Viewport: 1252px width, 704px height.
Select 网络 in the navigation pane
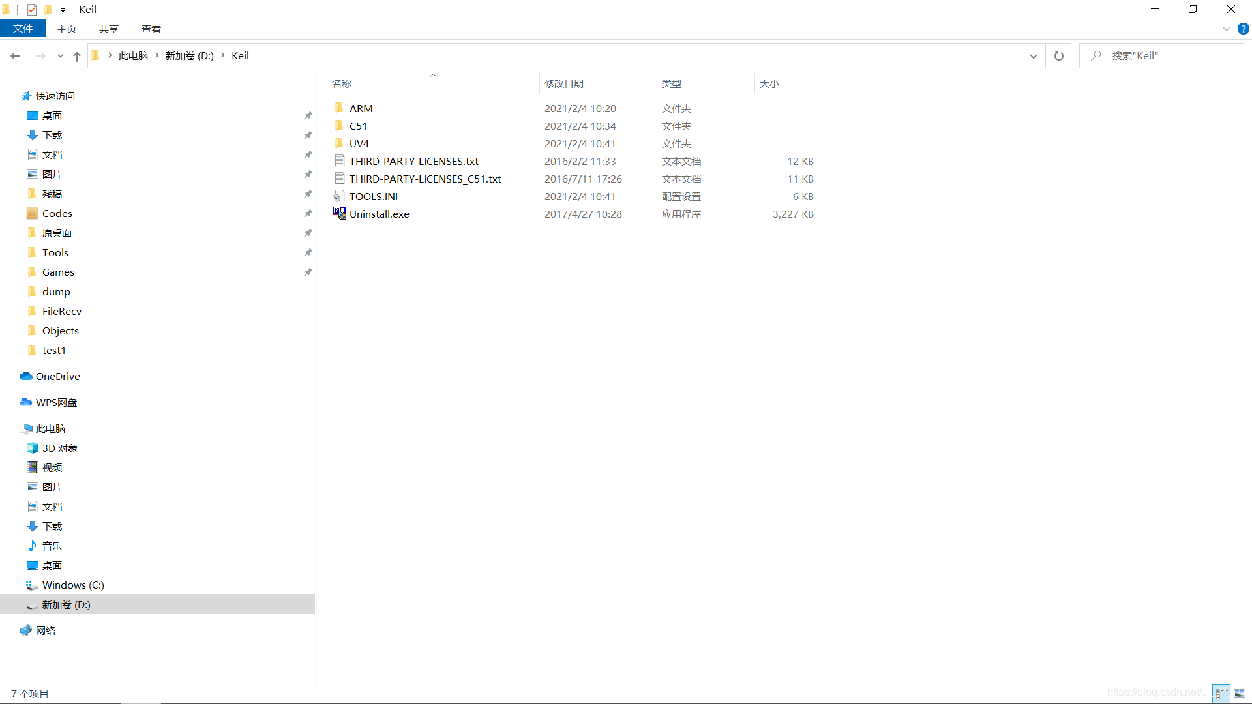(46, 630)
